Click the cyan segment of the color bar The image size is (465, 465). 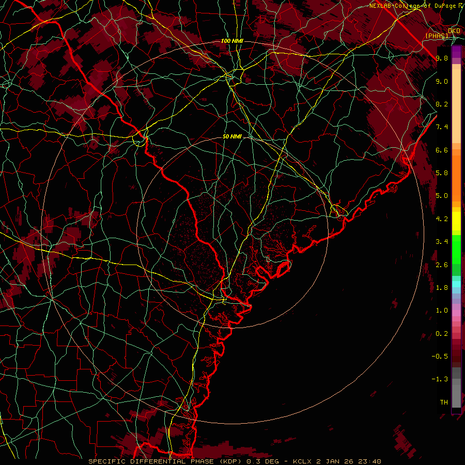click(456, 284)
